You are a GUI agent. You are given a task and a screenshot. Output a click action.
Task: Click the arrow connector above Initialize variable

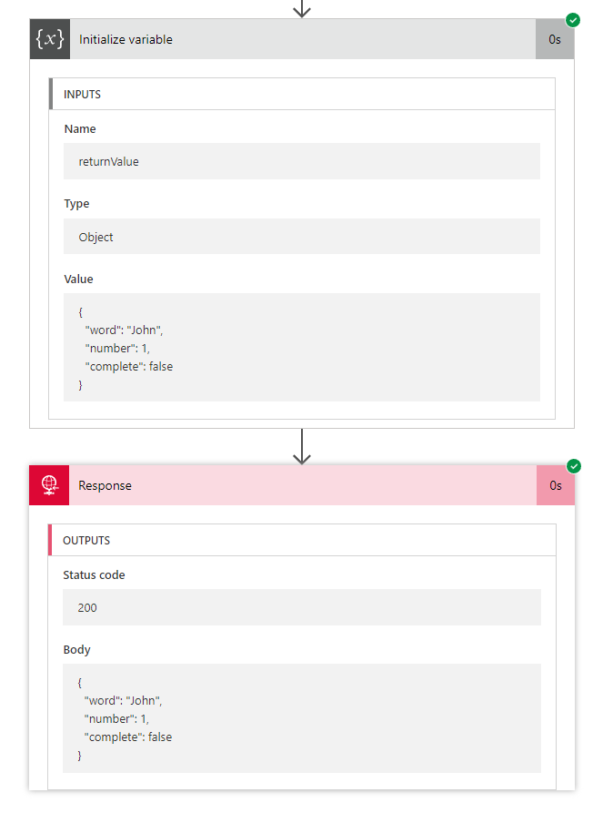click(x=302, y=8)
